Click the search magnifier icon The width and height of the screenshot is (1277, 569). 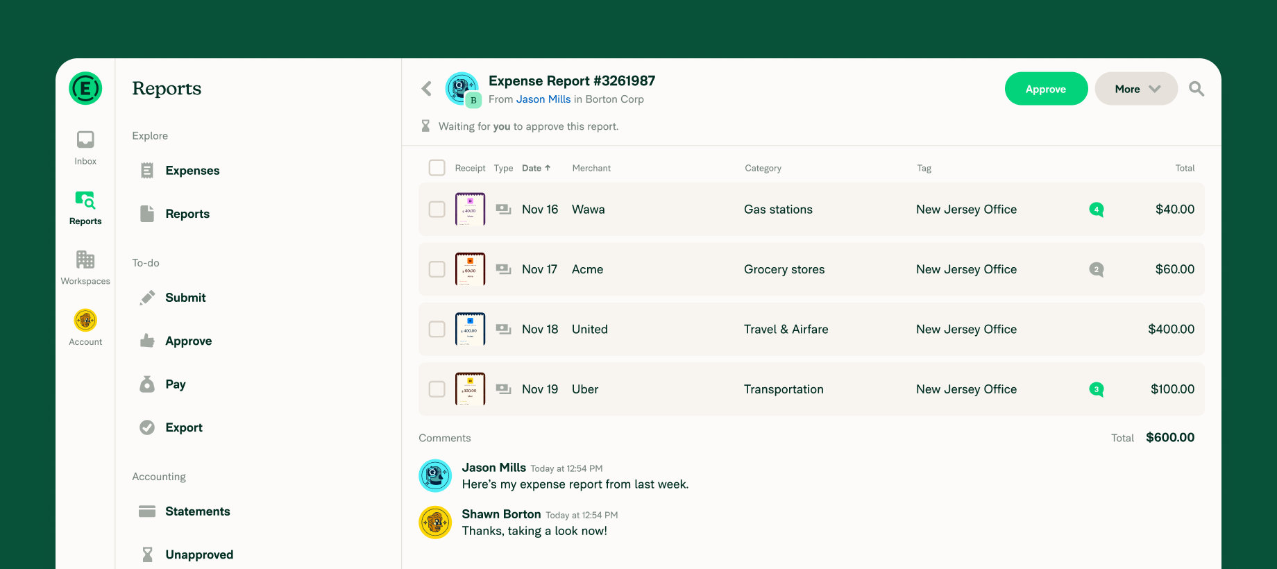(x=1196, y=89)
